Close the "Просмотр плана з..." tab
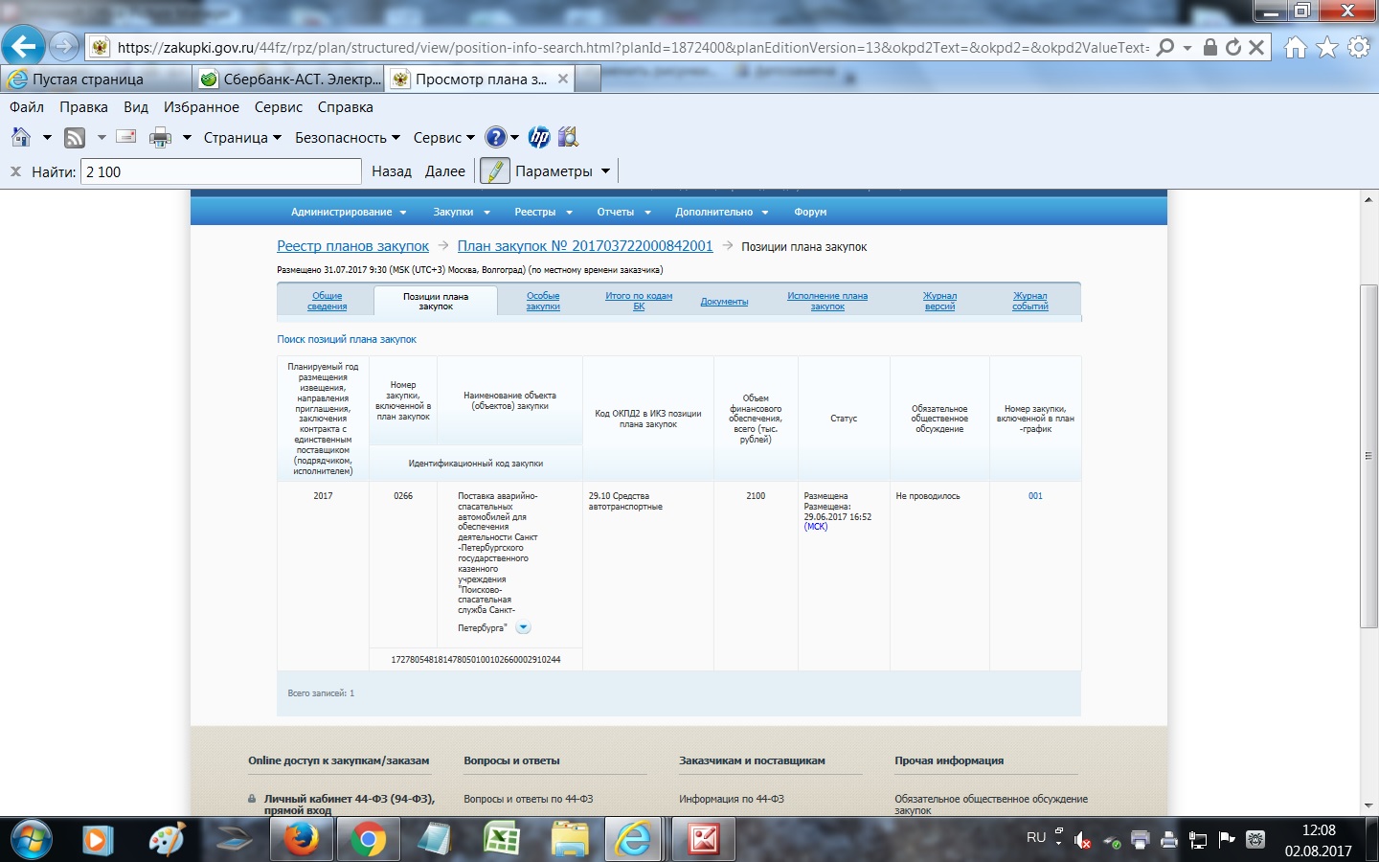The height and width of the screenshot is (862, 1379). [563, 79]
